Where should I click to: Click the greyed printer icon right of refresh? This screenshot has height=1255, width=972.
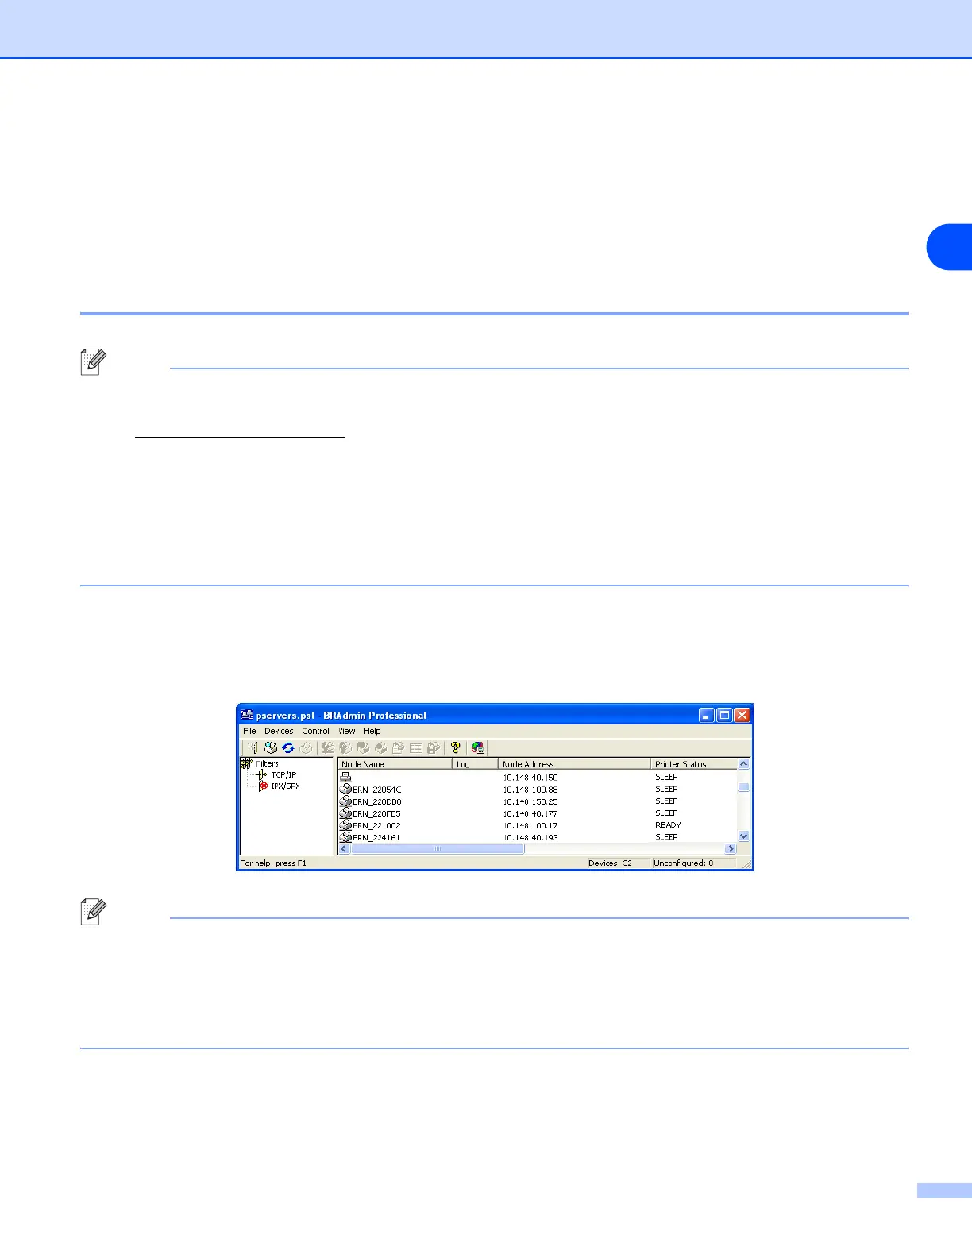(306, 747)
